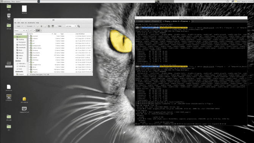Select Downloads in the Places sidebar
254x143 pixels.
[21, 47]
